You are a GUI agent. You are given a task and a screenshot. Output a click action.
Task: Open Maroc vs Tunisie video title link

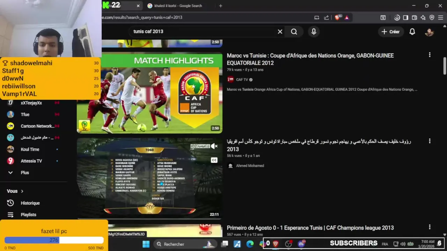click(x=310, y=59)
